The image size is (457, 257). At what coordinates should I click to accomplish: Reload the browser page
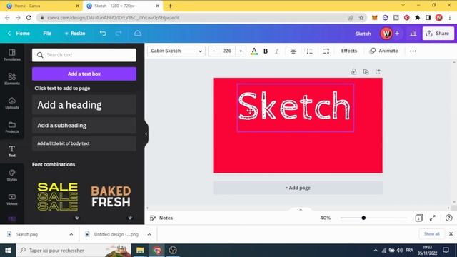(x=29, y=18)
